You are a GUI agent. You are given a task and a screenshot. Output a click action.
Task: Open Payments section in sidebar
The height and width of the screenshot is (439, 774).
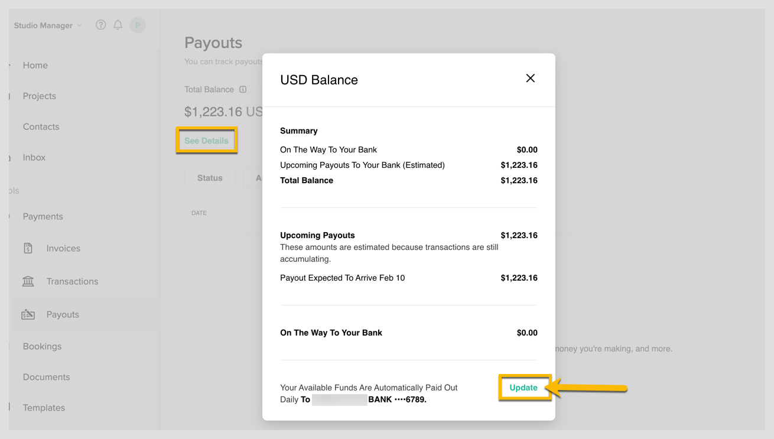coord(43,216)
